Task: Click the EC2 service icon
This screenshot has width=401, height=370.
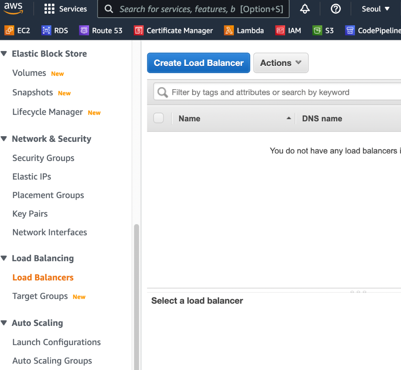Action: click(x=9, y=31)
